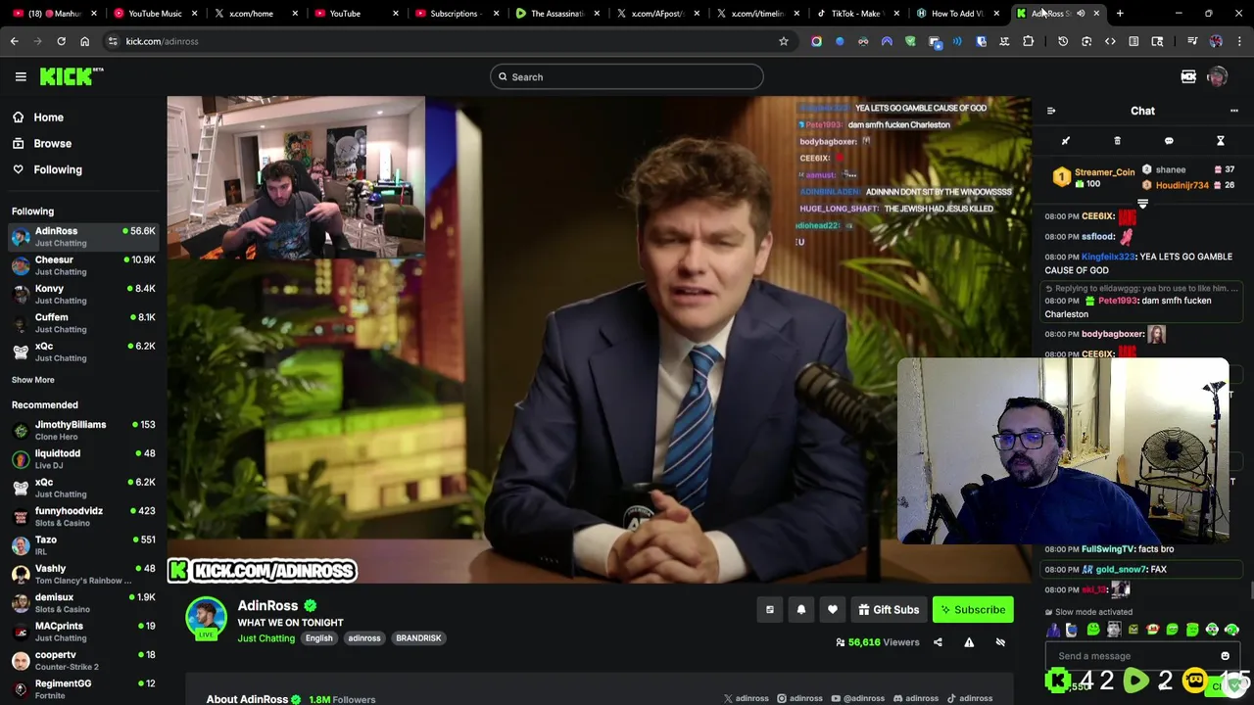The image size is (1254, 705).
Task: Follow AdinRoss with the heart button
Action: pos(833,610)
